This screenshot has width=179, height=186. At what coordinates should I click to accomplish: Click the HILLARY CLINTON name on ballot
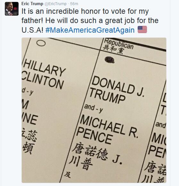click(x=44, y=75)
